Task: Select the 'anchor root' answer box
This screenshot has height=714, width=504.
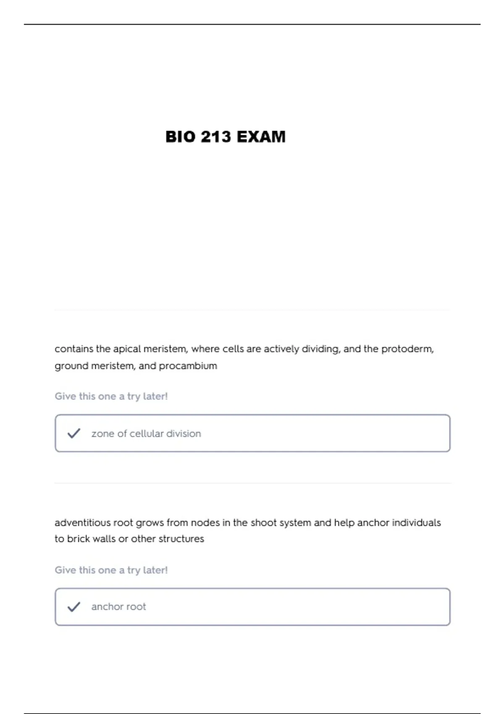Action: [252, 606]
